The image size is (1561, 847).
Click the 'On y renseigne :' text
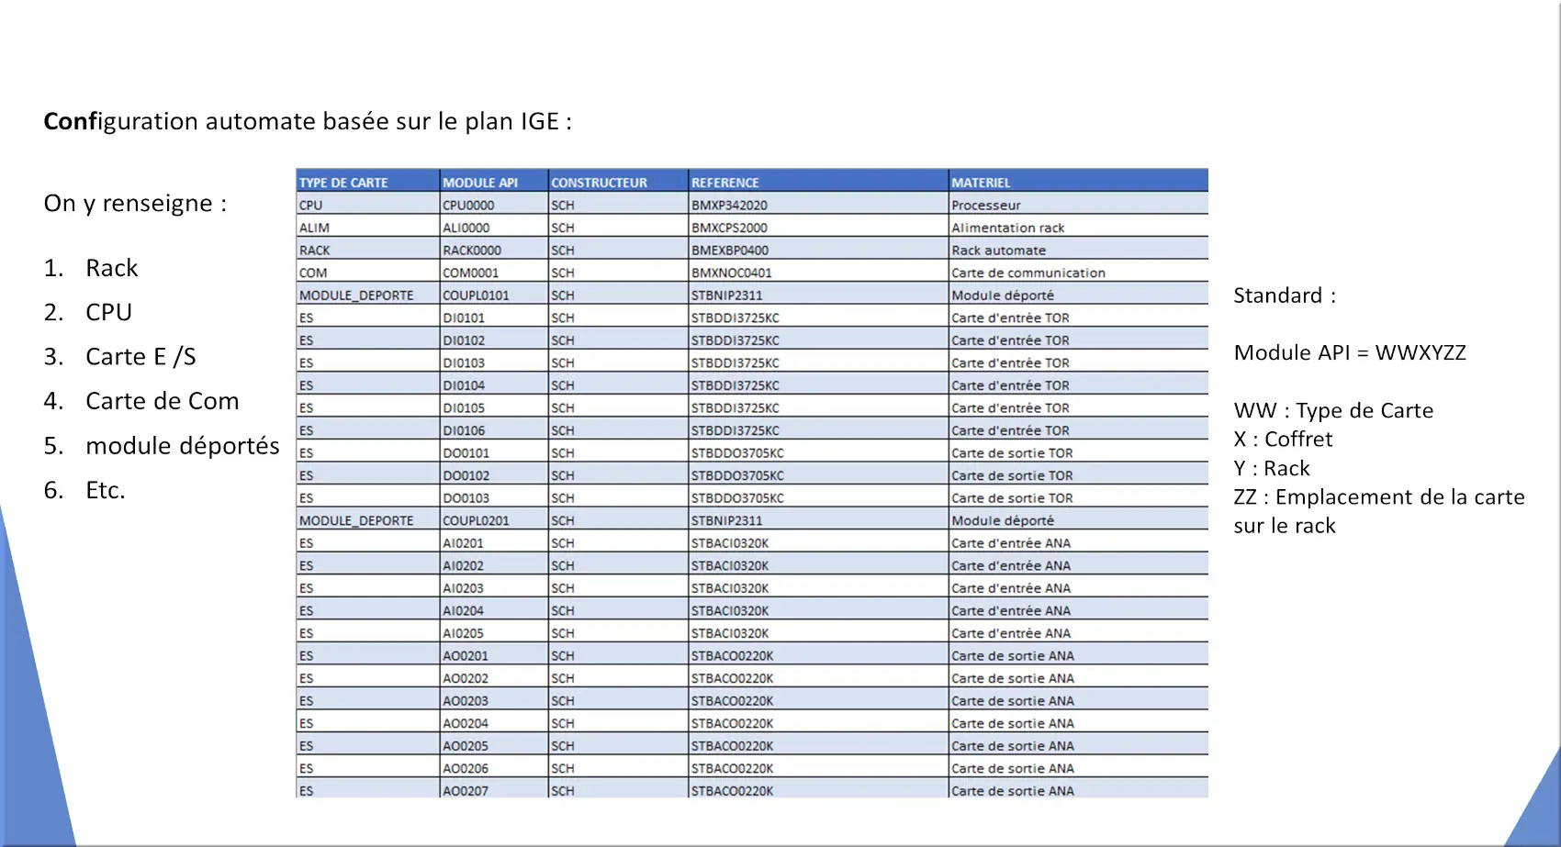135,204
